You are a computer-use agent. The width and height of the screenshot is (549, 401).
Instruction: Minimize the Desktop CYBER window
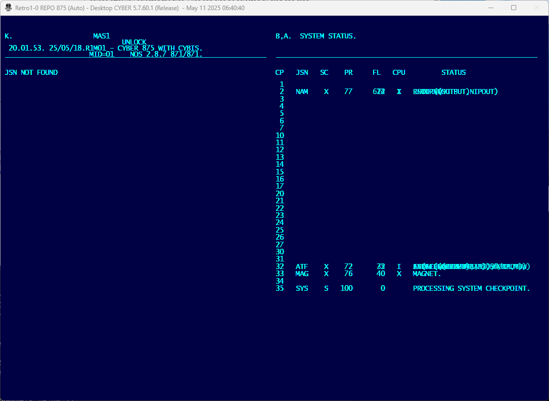(x=490, y=8)
